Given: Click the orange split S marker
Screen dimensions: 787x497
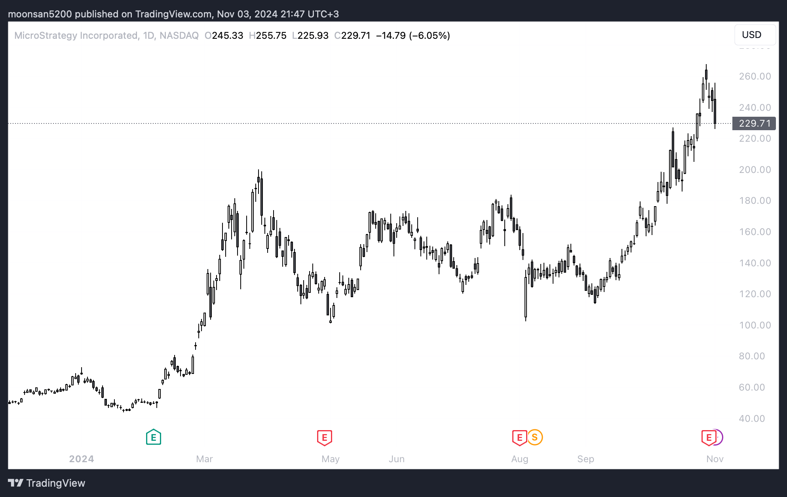Looking at the screenshot, I should (535, 437).
